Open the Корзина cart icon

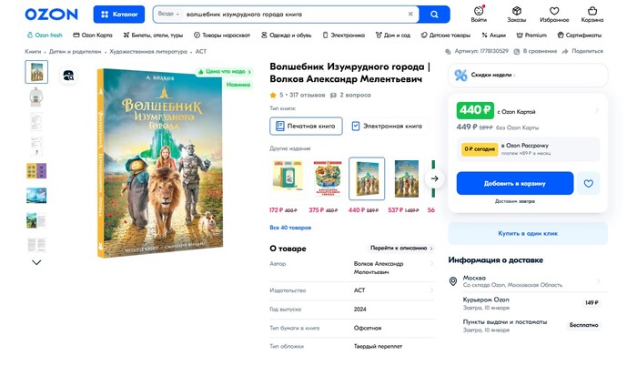tap(591, 14)
